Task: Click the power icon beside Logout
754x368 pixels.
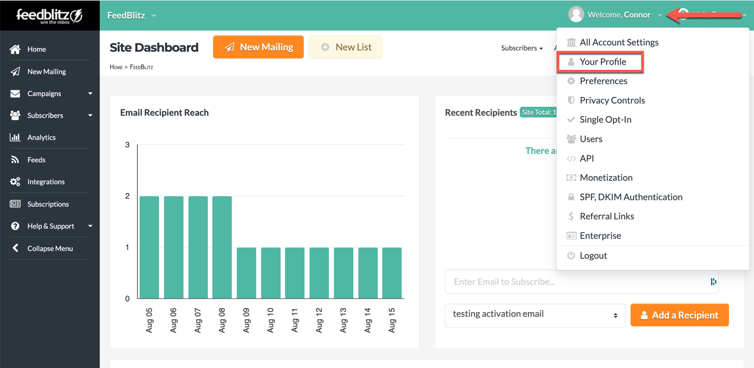Action: [571, 255]
